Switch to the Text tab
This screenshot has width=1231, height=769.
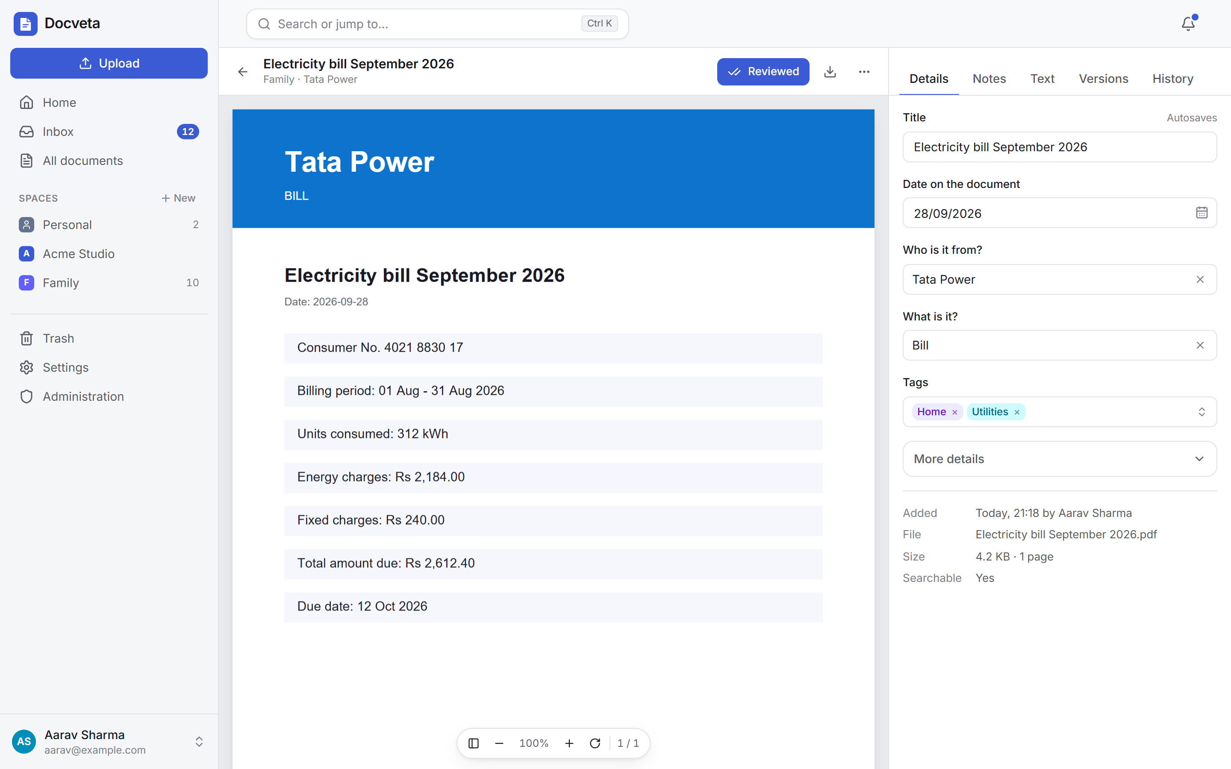click(x=1042, y=79)
